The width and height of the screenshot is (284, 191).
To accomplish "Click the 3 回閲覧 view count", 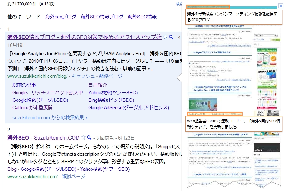I will point(105,138).
